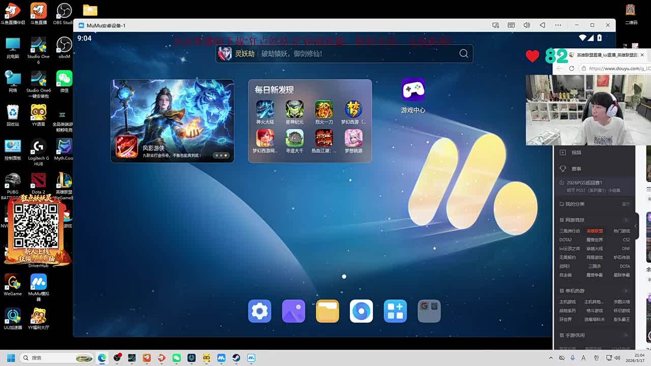Click the magnifier icon in search bar

[463, 53]
